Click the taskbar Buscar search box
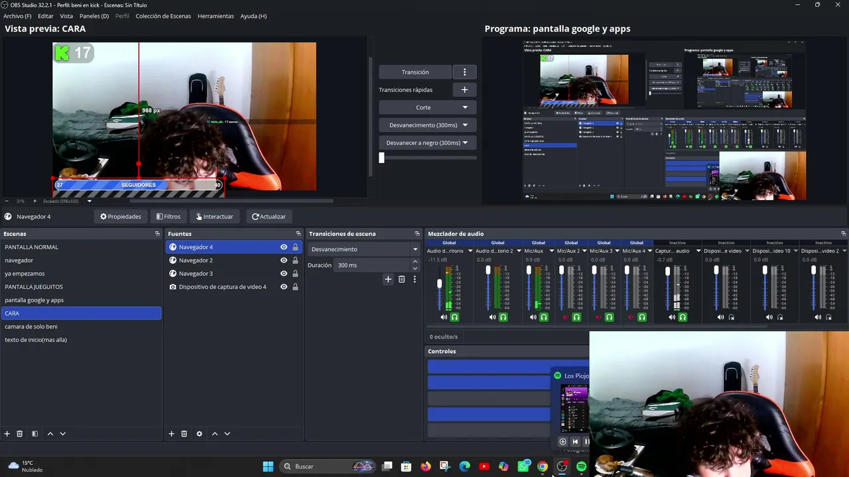 point(328,466)
